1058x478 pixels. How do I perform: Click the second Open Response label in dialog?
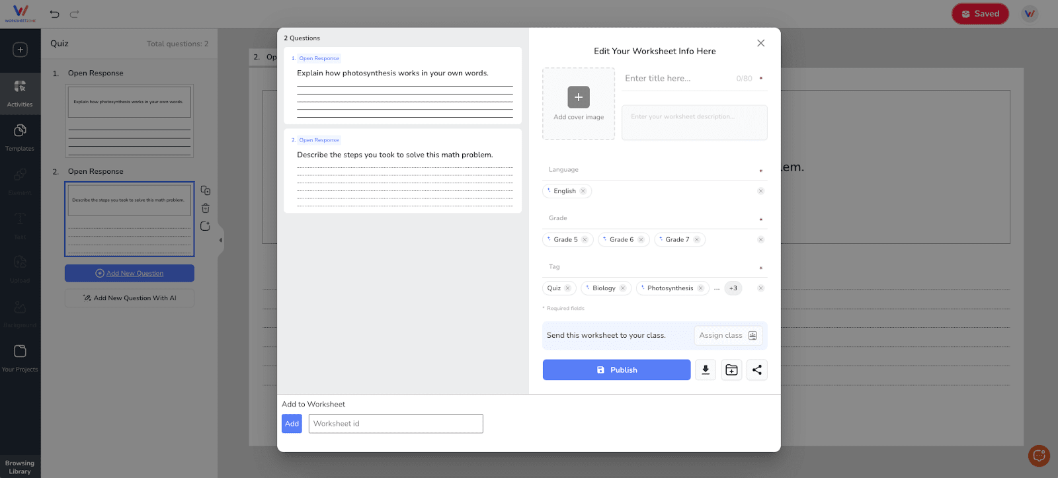coord(319,140)
